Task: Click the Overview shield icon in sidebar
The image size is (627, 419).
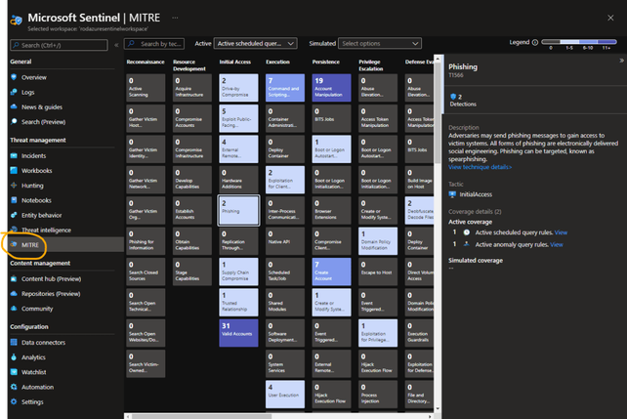Action: pos(14,77)
